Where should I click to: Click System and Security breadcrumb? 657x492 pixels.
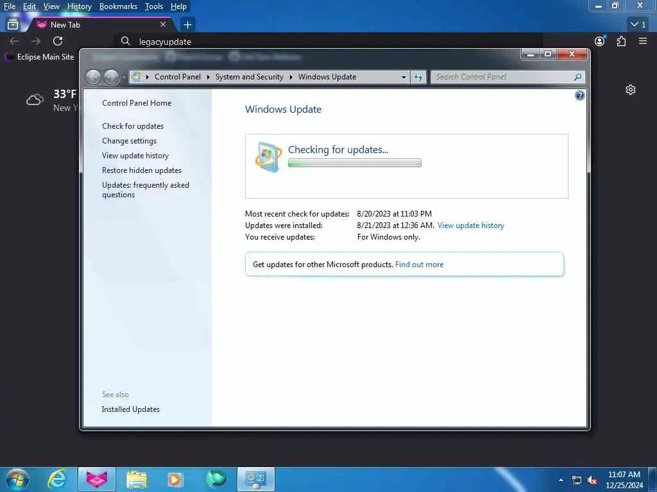click(250, 77)
